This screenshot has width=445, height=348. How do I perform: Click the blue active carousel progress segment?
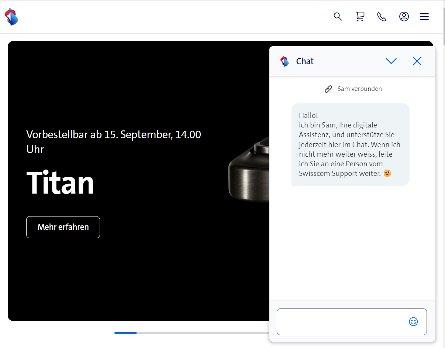pyautogui.click(x=125, y=333)
